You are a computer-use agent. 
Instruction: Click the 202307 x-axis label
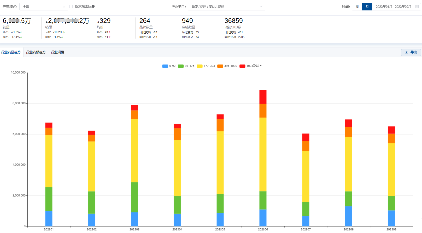click(x=306, y=230)
